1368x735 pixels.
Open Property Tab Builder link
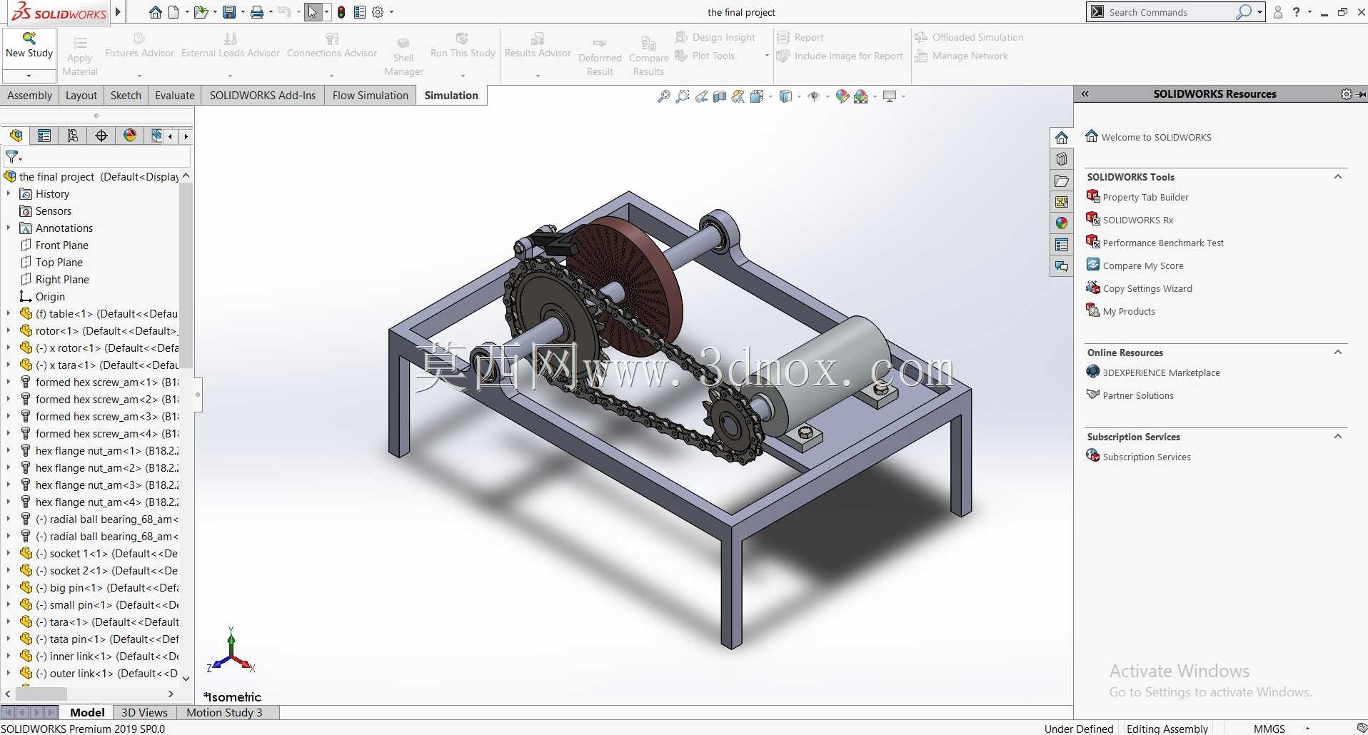point(1145,198)
